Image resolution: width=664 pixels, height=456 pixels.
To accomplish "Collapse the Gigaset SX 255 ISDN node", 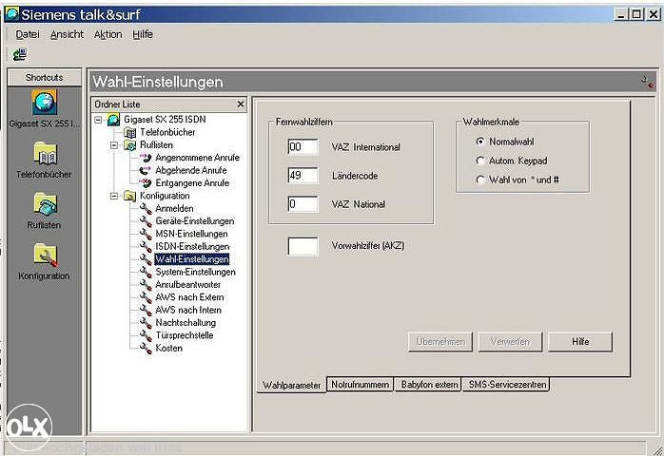I will point(98,120).
